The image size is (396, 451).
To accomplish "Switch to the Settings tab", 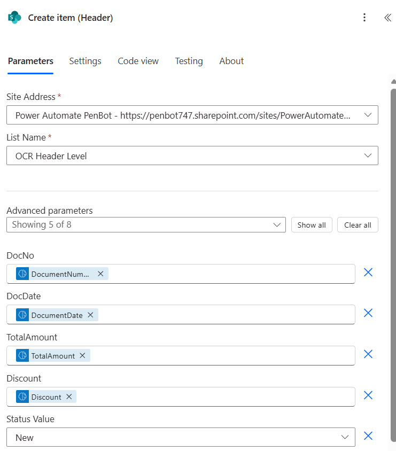I will (85, 61).
